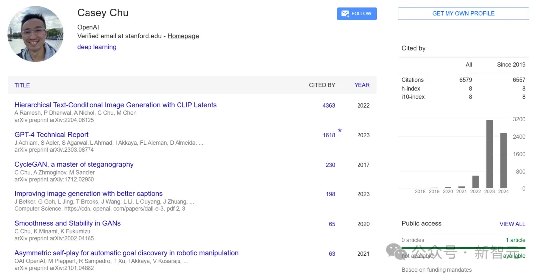
Task: Open Improving image generation with better captions
Action: click(89, 194)
